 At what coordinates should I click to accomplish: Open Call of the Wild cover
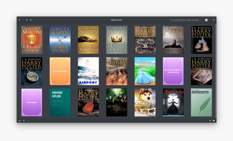[145, 102]
